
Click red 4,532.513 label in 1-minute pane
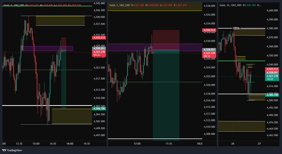pos(209,30)
